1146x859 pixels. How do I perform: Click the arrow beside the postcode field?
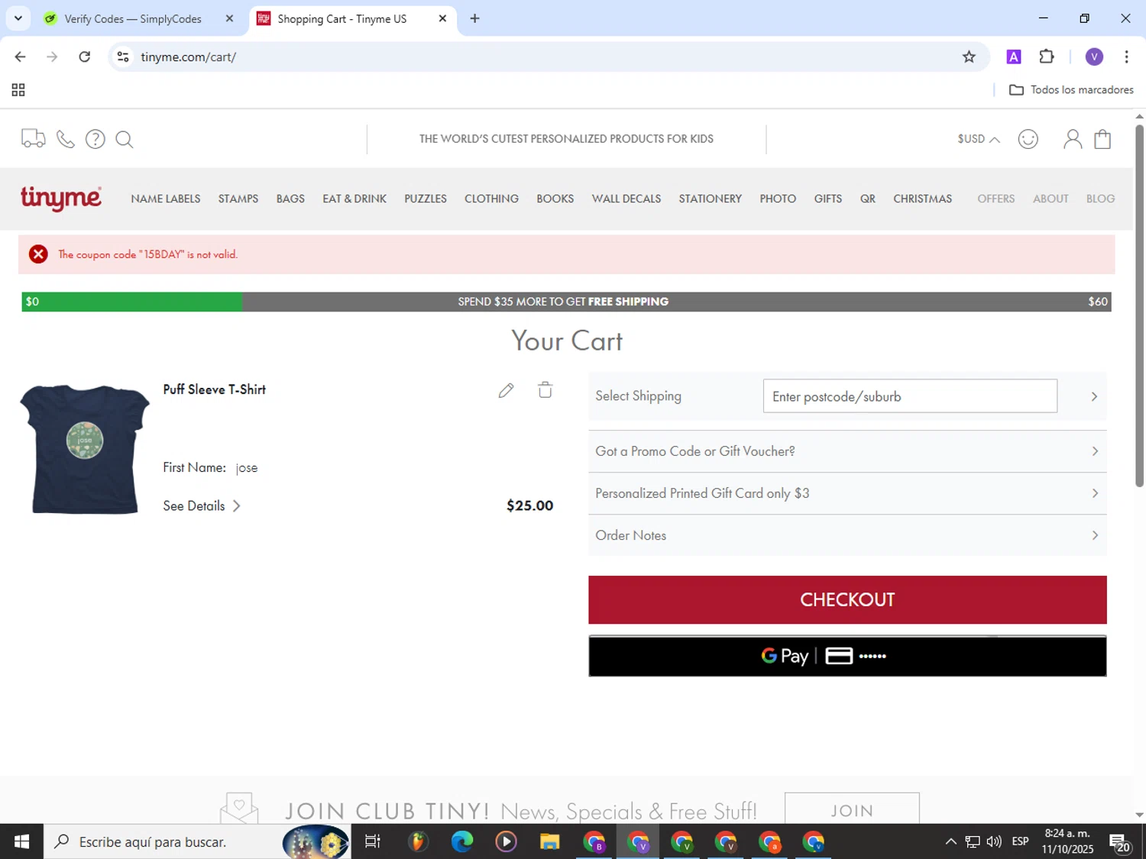pos(1094,396)
